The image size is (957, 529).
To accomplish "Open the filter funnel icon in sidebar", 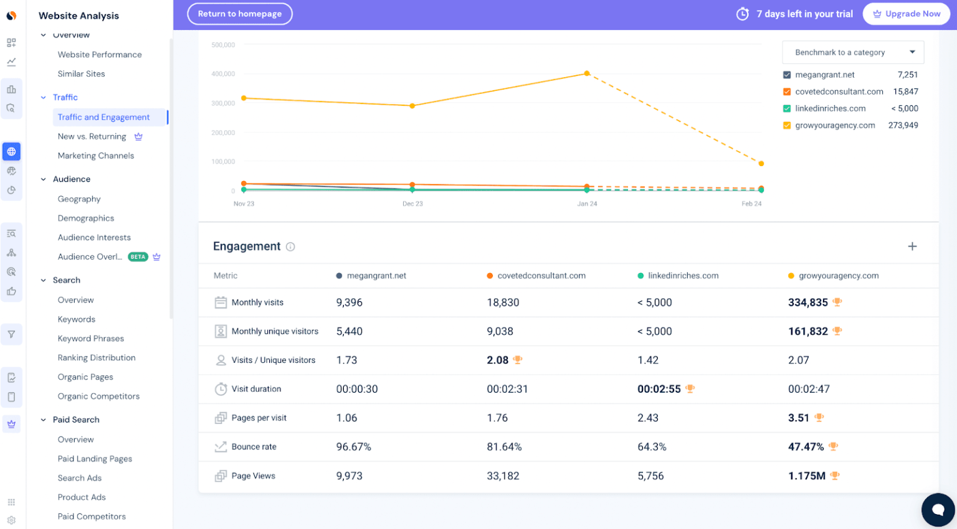I will (11, 334).
